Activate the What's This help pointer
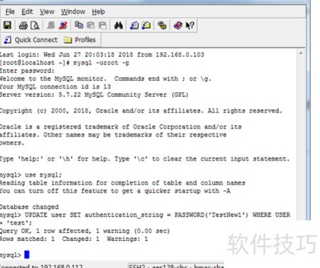This screenshot has width=320, height=268. pos(190,25)
